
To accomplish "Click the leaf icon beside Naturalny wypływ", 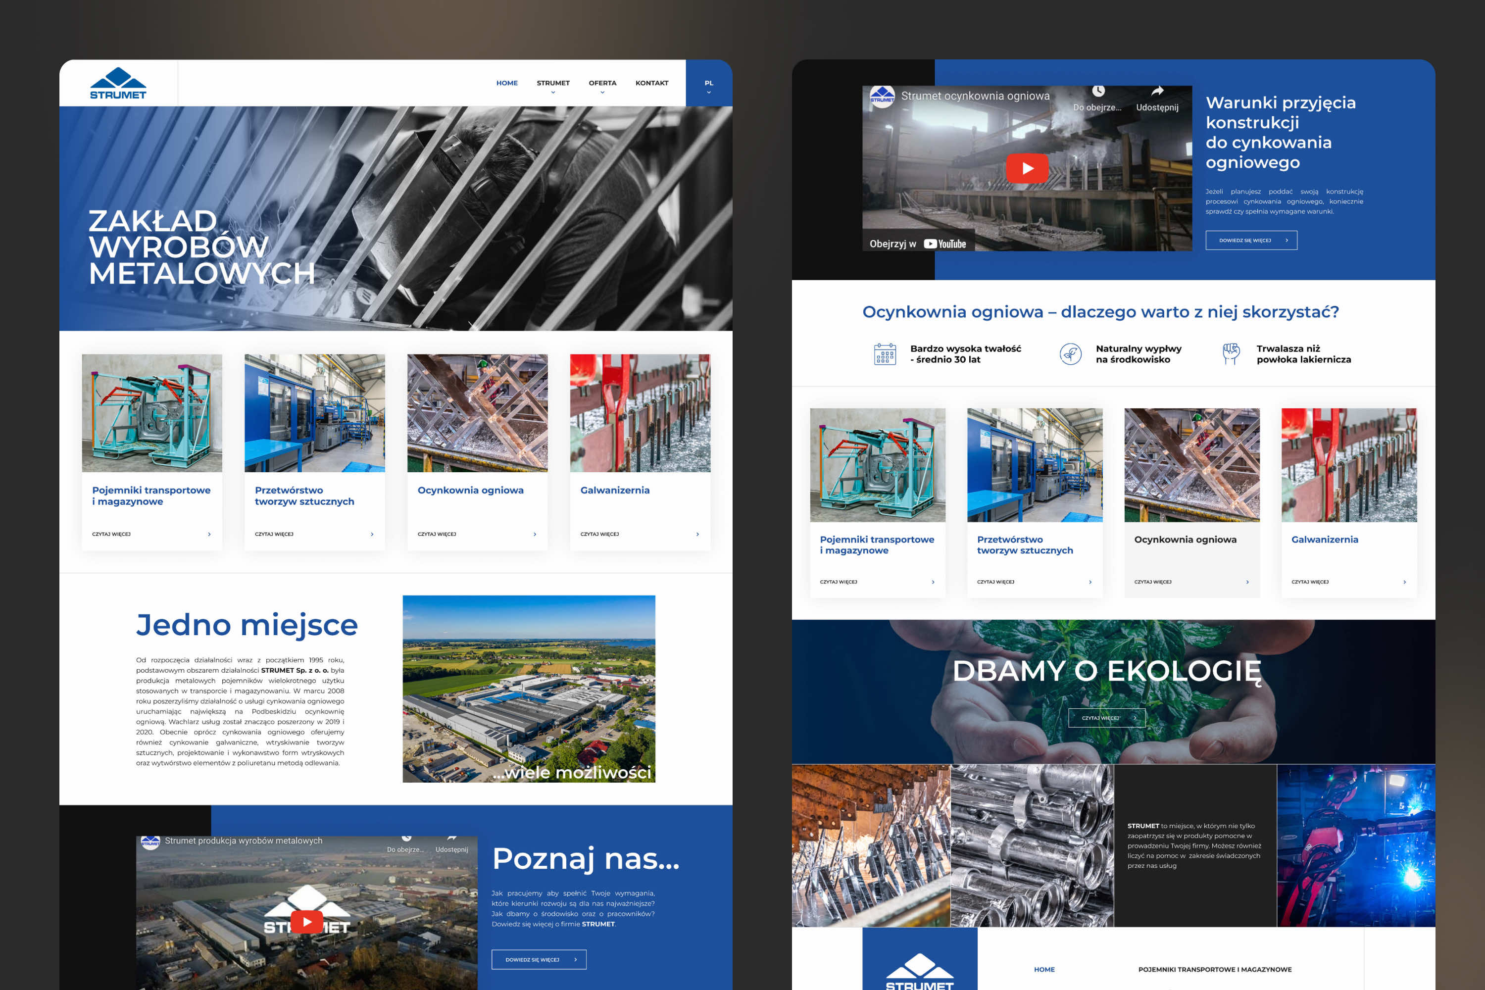I will pos(1070,354).
